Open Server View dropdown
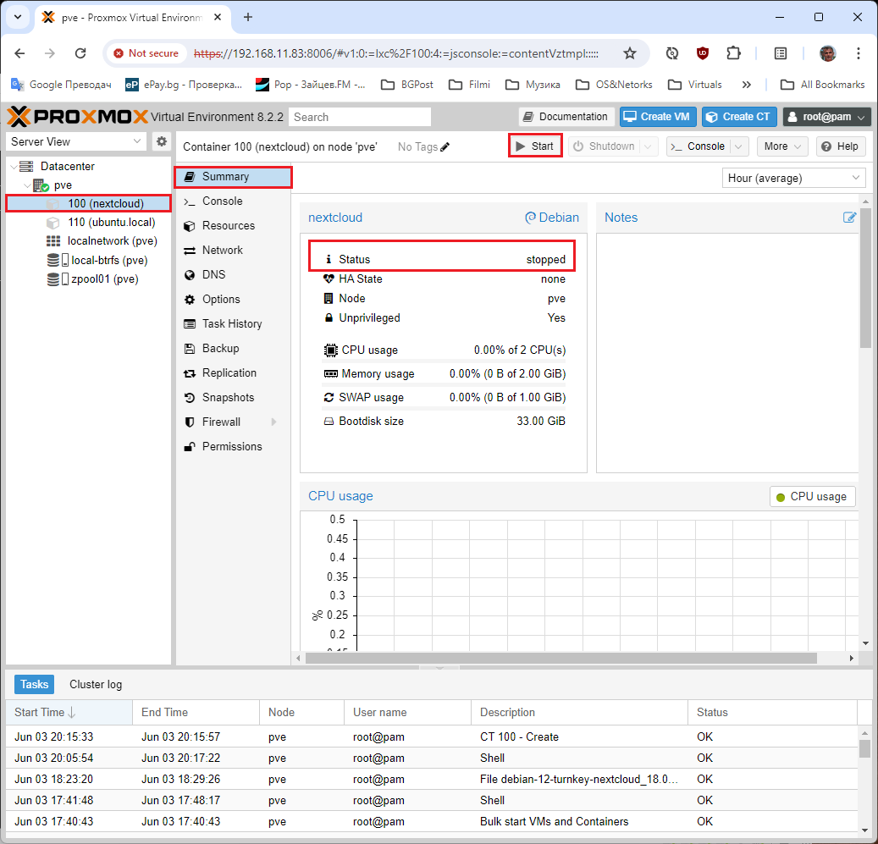 pyautogui.click(x=75, y=141)
